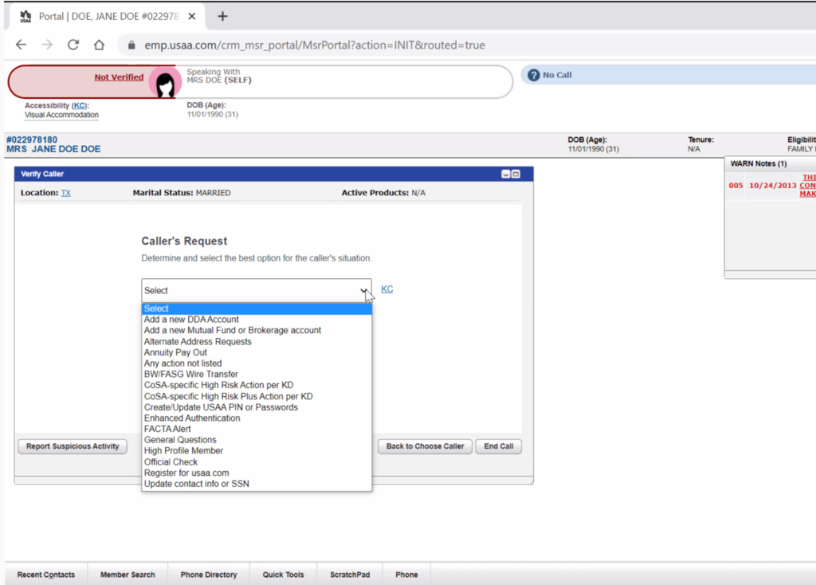816x585 pixels.
Task: Open Accessibility KC link
Action: pyautogui.click(x=79, y=105)
